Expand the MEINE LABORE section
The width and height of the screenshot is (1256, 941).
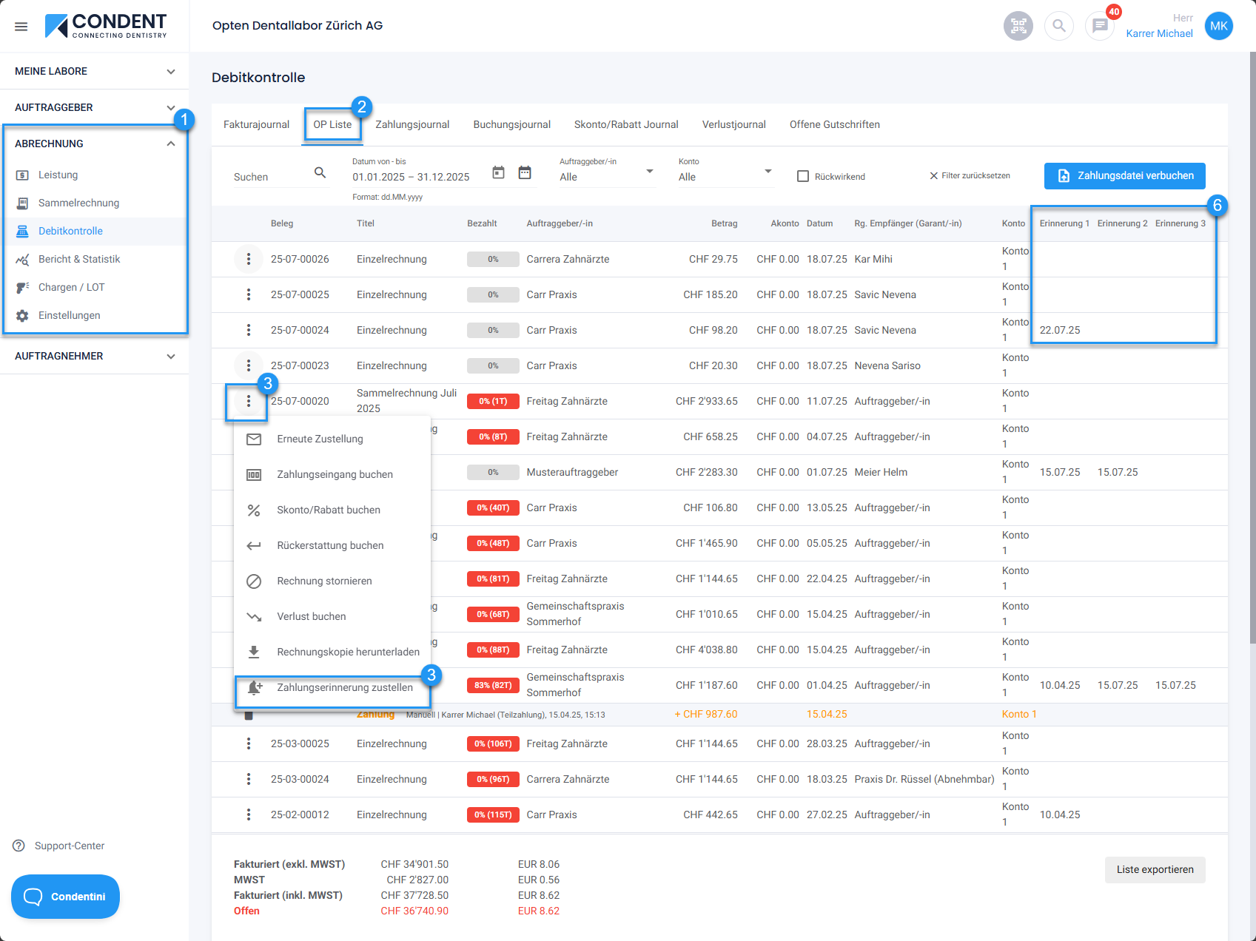coord(95,71)
